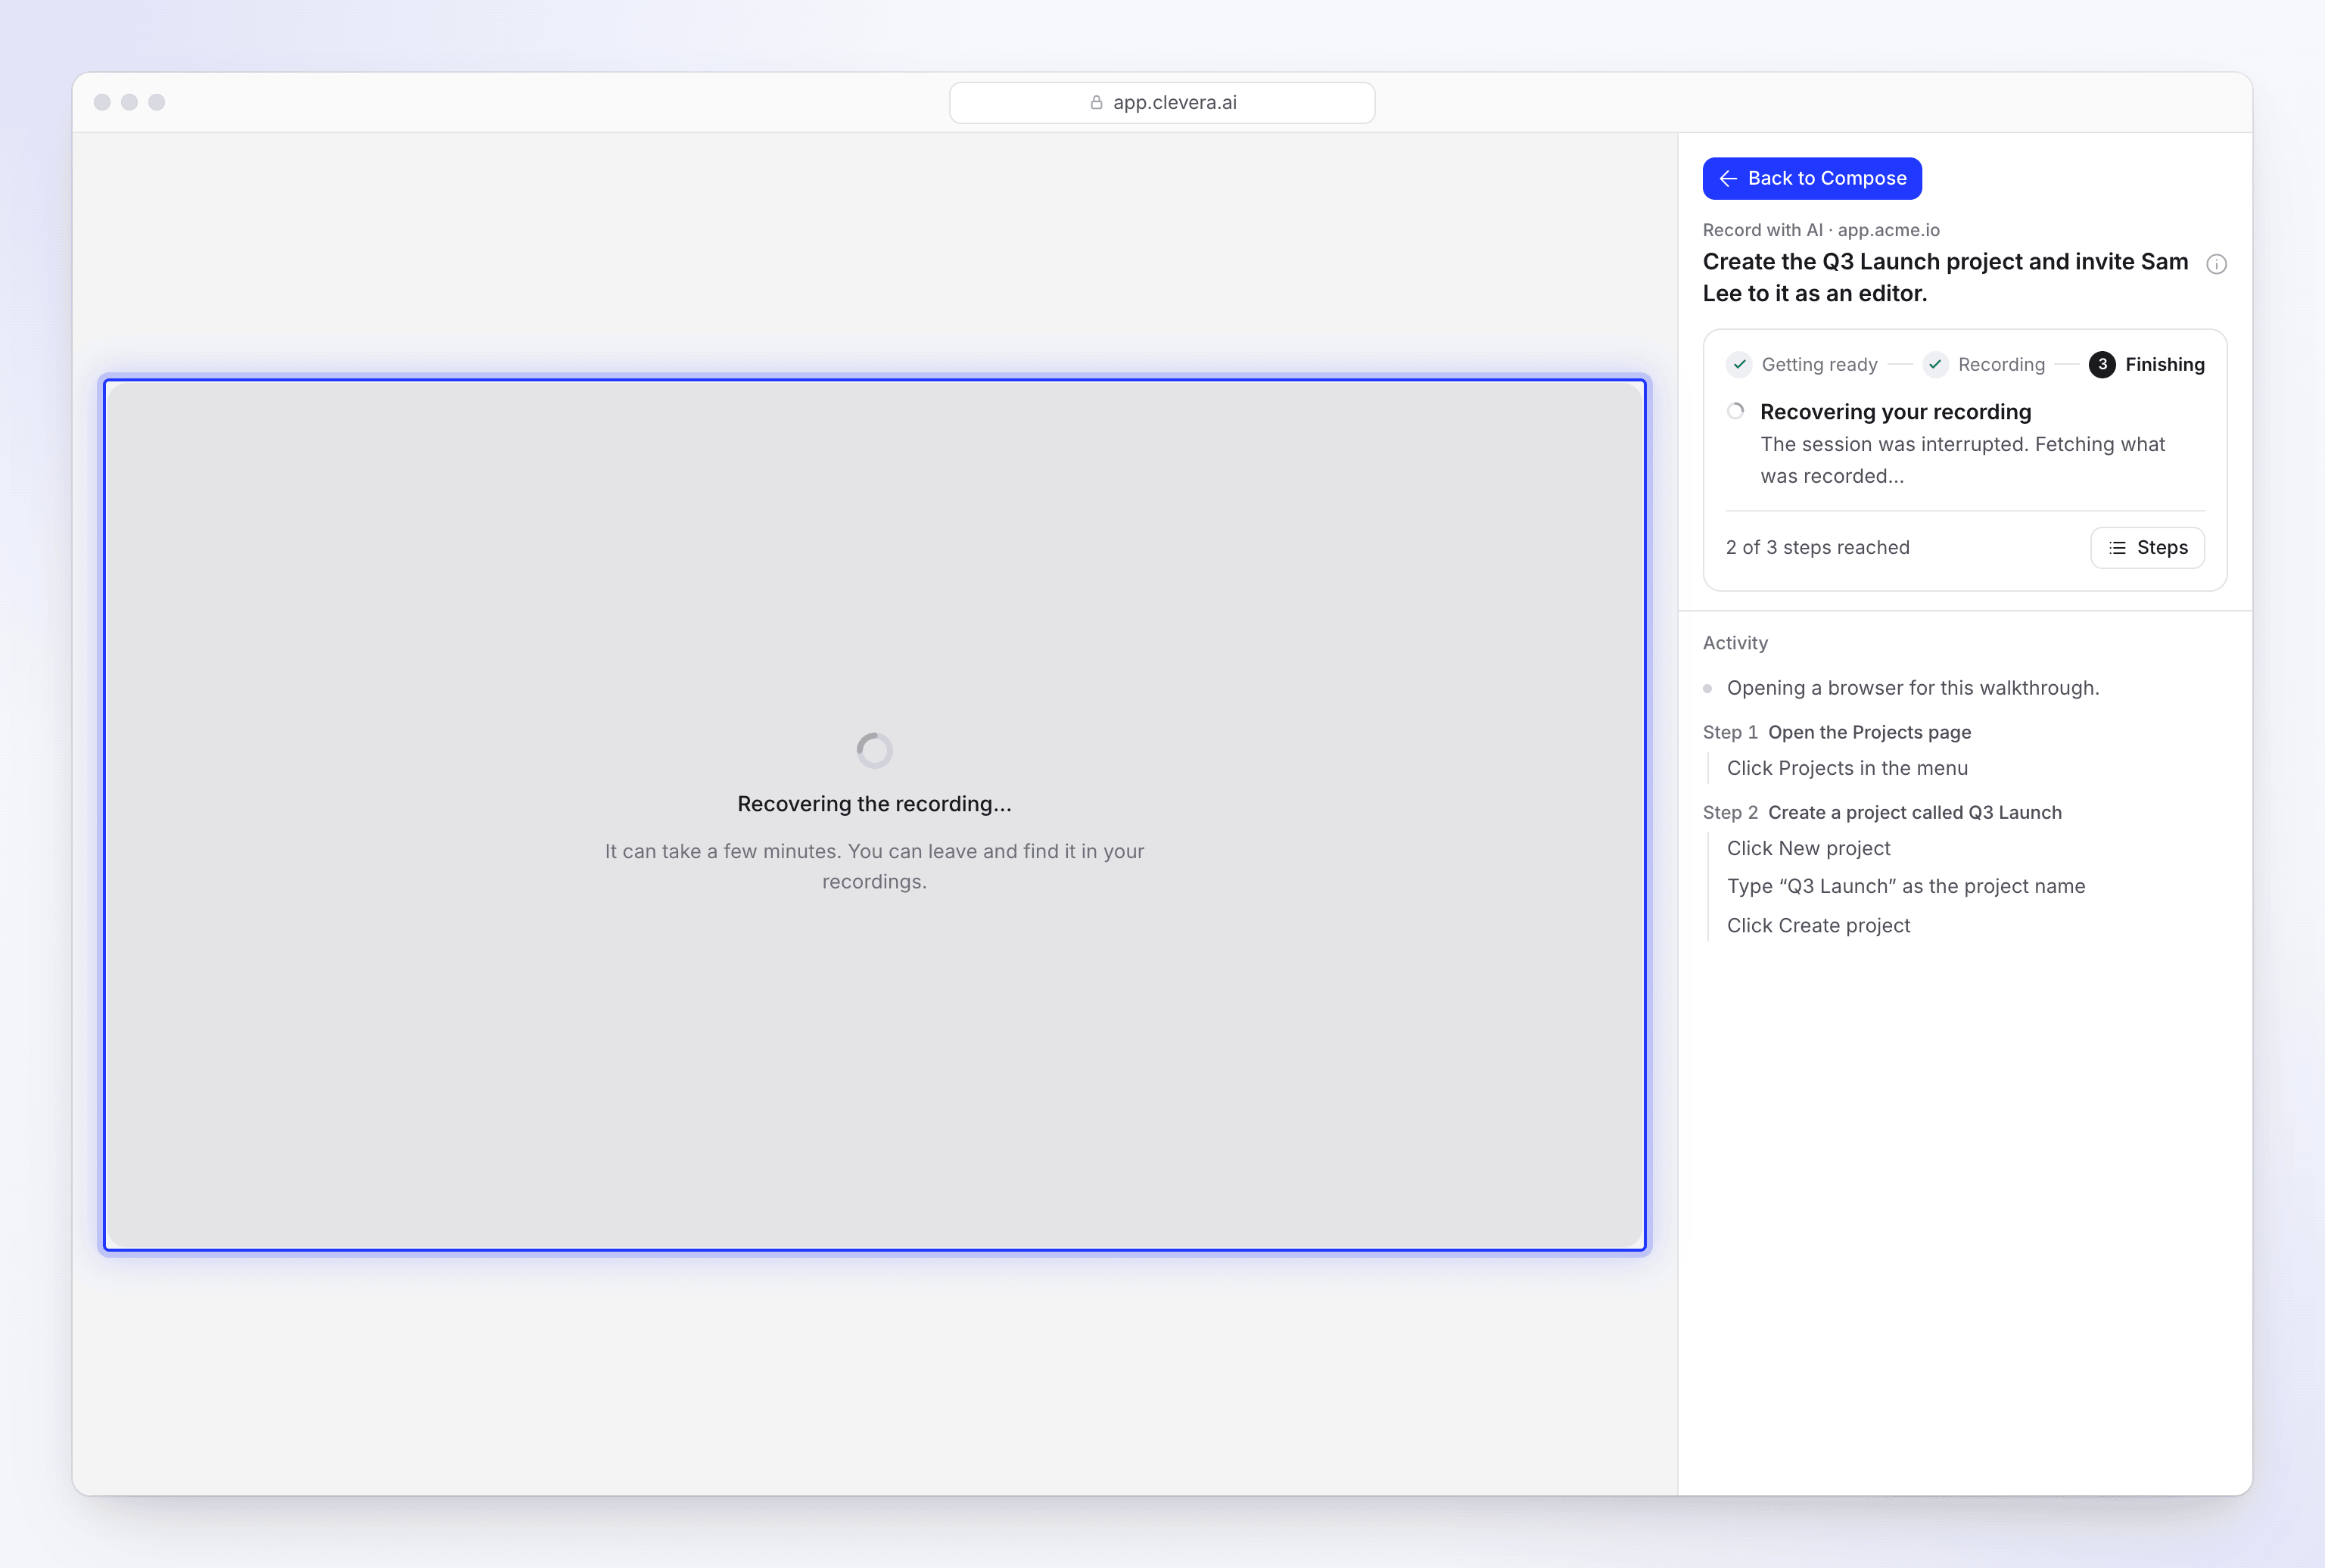The height and width of the screenshot is (1568, 2325).
Task: Select Step 1 Open the Projects page
Action: click(1837, 732)
